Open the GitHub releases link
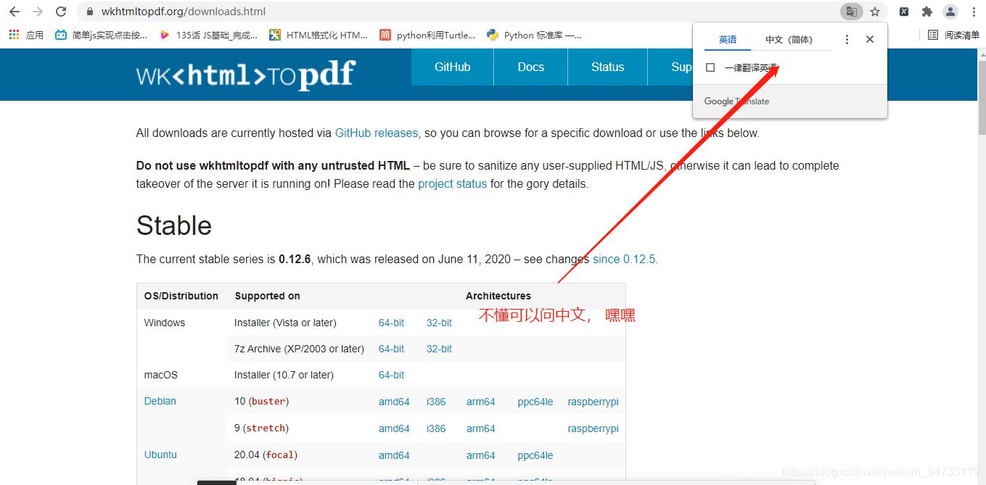The height and width of the screenshot is (485, 986). pyautogui.click(x=376, y=133)
